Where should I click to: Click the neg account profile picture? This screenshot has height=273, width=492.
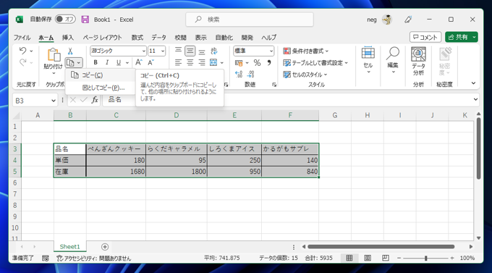click(x=387, y=20)
